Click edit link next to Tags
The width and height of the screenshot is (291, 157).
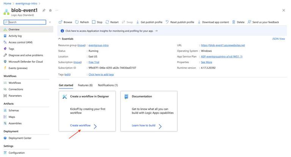67,74
